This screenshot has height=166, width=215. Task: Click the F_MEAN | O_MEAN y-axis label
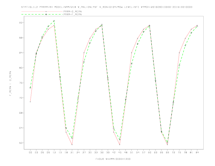point(10,84)
